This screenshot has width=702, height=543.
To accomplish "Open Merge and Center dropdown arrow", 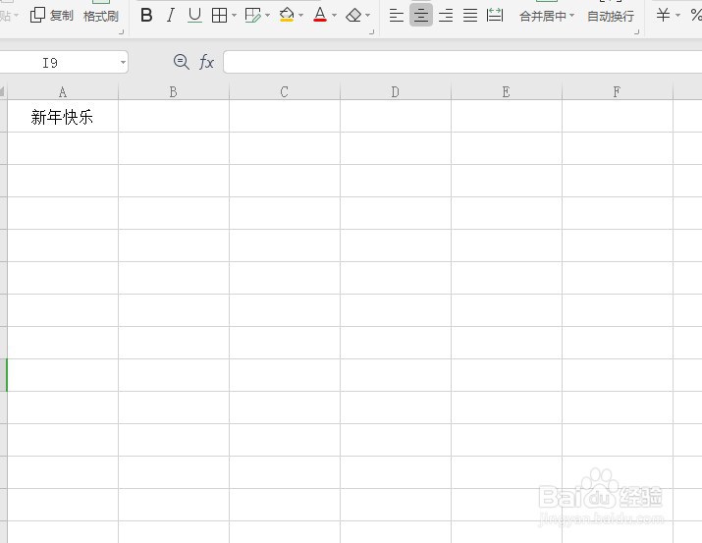I will (x=571, y=16).
